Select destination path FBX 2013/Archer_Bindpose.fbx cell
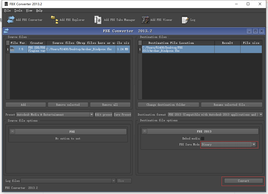 click(x=178, y=49)
